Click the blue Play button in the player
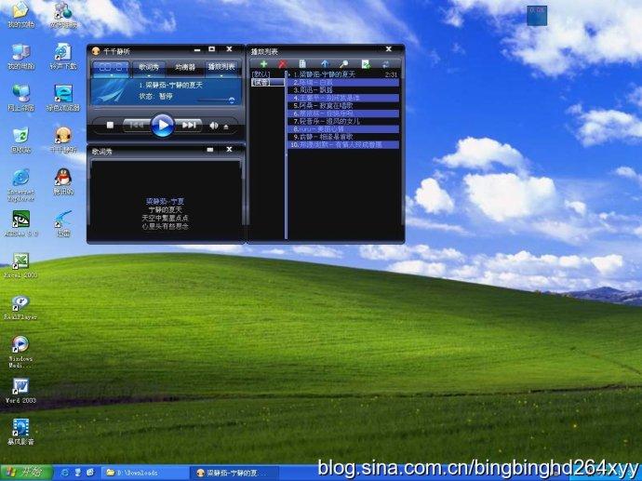This screenshot has width=642, height=481. [163, 125]
